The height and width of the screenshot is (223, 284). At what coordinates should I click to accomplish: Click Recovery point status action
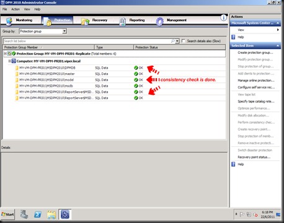point(254,157)
